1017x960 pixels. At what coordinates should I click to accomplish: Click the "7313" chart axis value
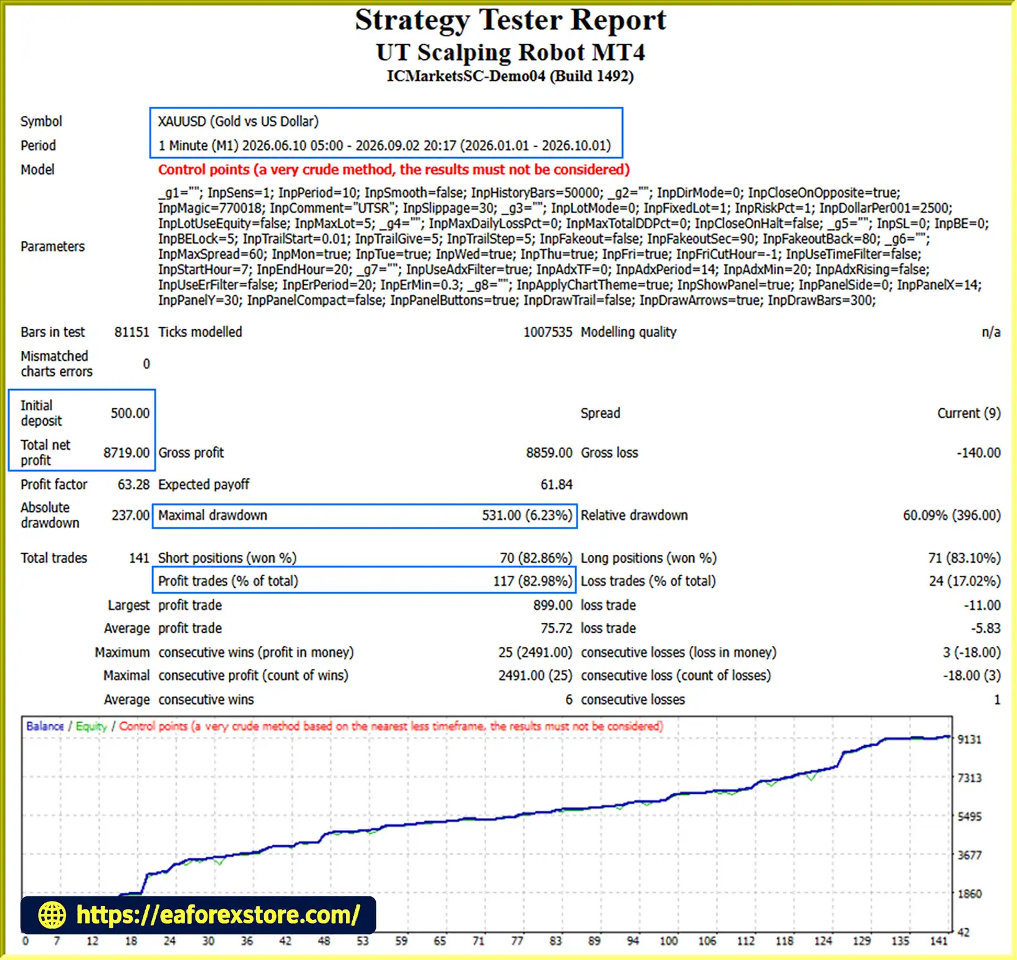coord(970,778)
